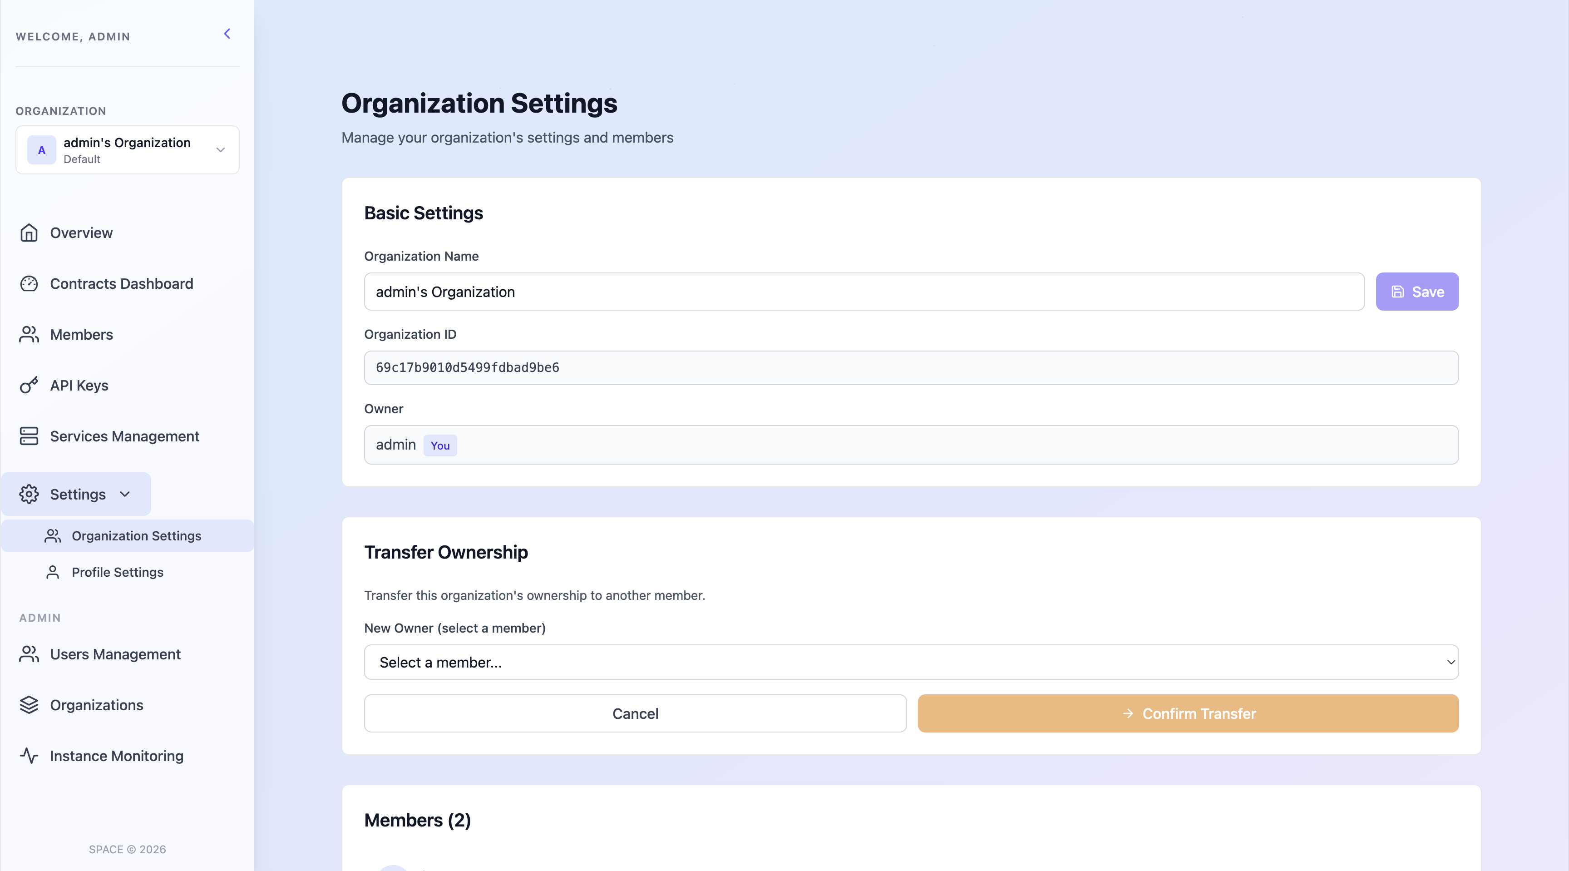The width and height of the screenshot is (1569, 871).
Task: Click the Instance Monitoring activity icon
Action: [29, 756]
